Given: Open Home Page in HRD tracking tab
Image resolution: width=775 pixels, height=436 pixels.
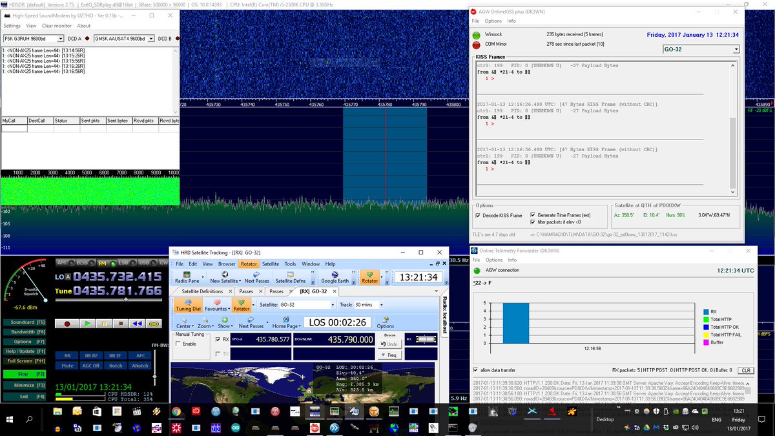Looking at the screenshot, I should (286, 322).
